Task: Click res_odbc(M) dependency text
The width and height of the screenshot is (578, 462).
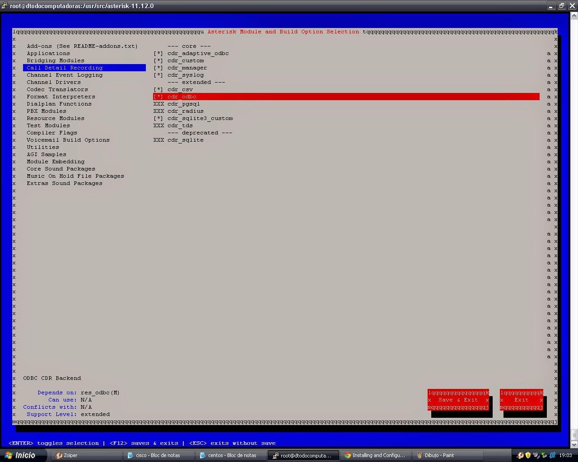Action: pos(100,393)
